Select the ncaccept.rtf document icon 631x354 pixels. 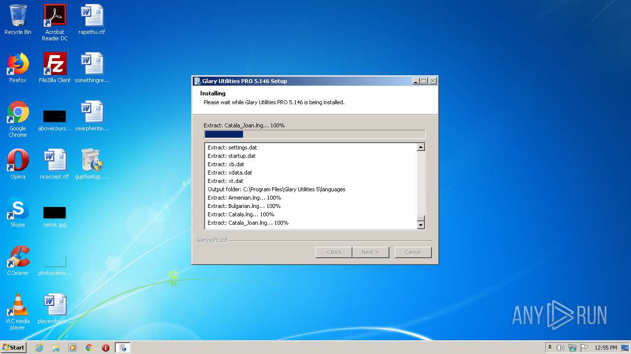point(55,164)
